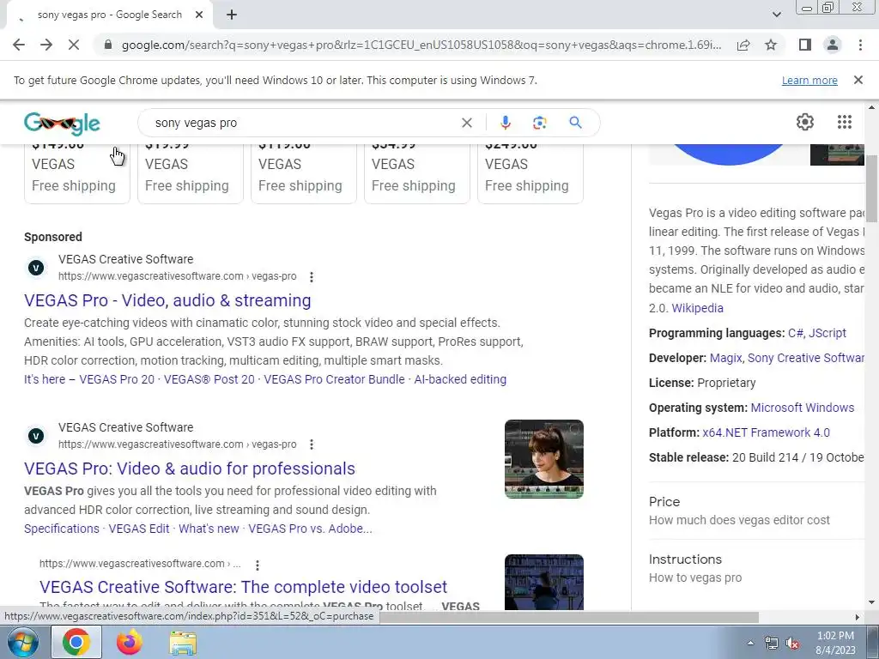The height and width of the screenshot is (659, 879).
Task: Open the Windows Start menu
Action: 23,643
